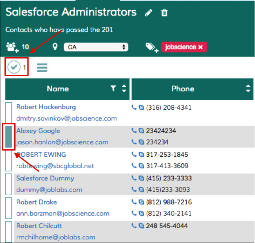The height and width of the screenshot is (243, 255).
Task: Open Robert Chilcutt's contact
Action: pos(39,226)
